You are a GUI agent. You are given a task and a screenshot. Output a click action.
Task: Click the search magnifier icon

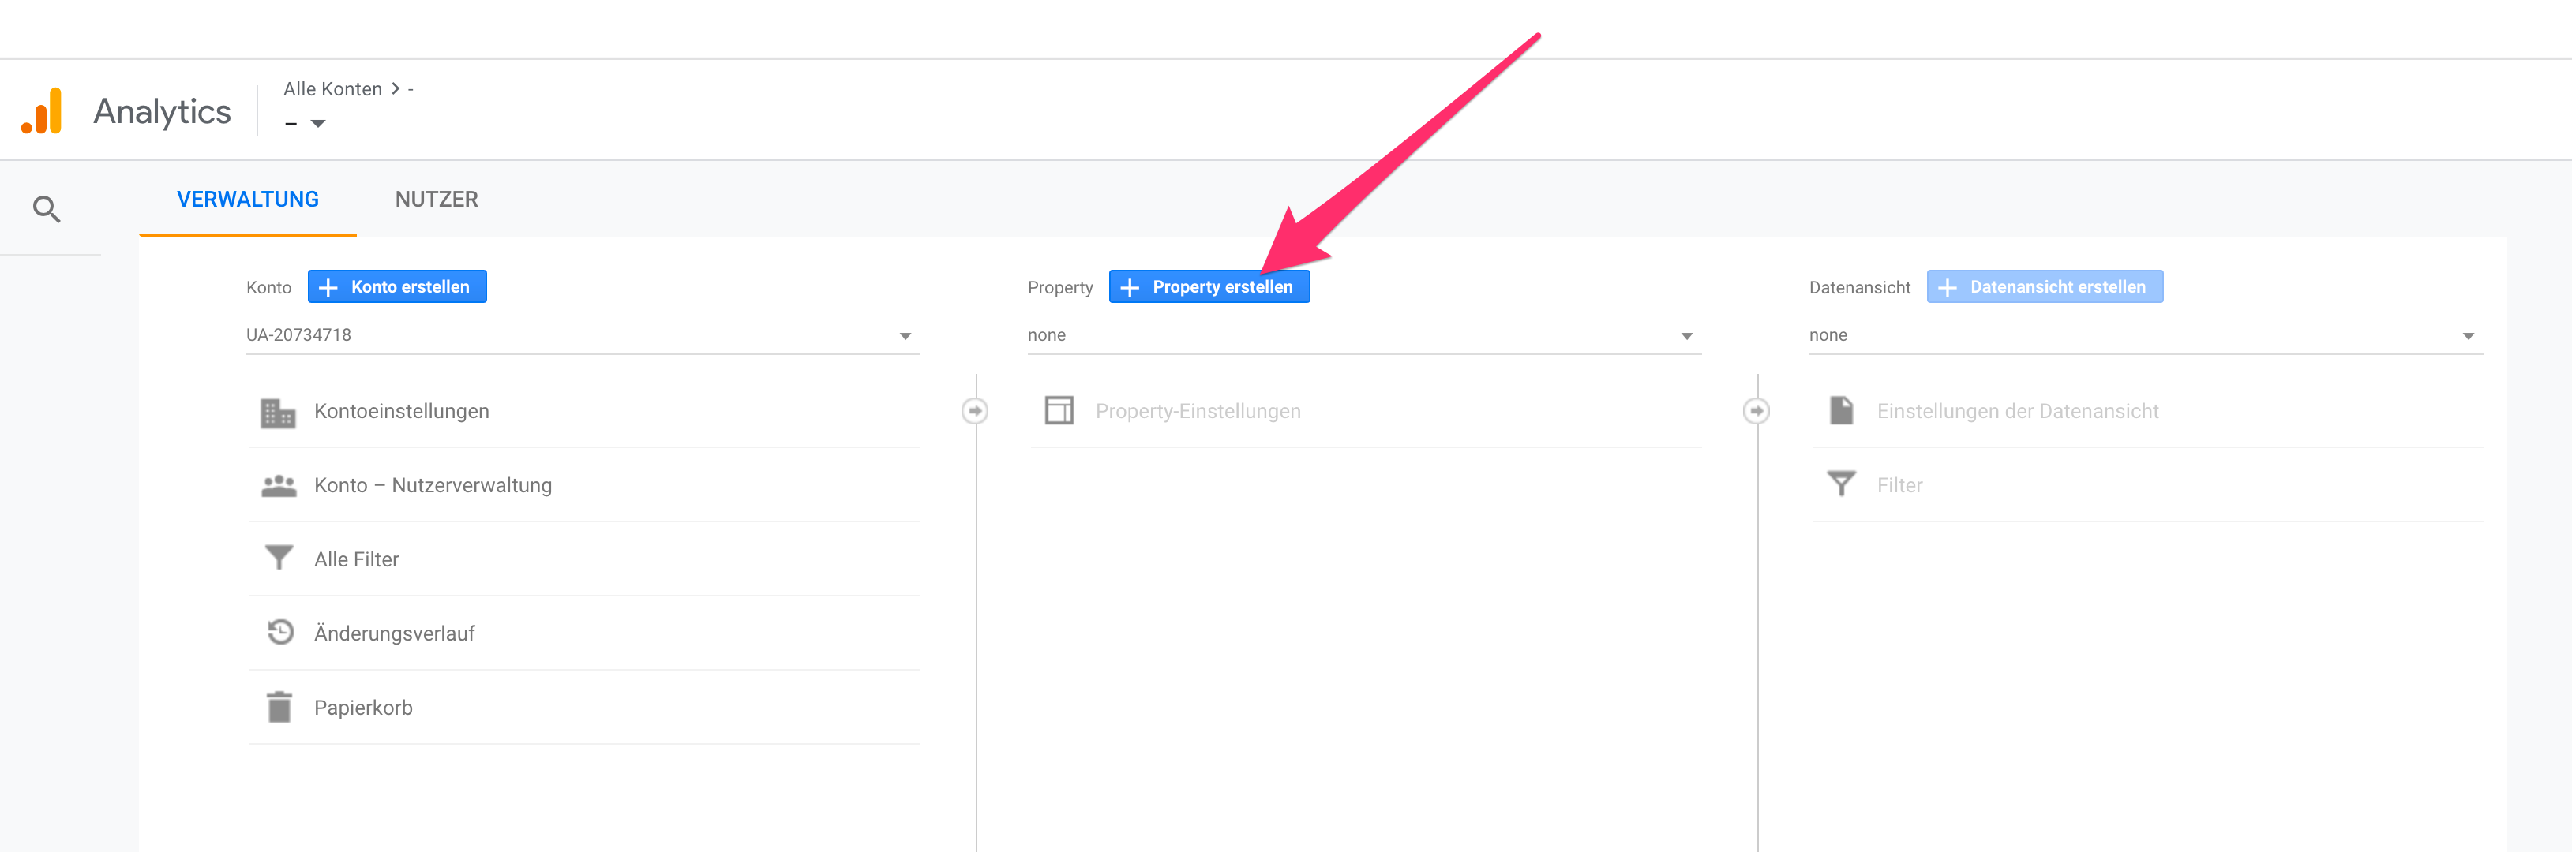tap(47, 208)
